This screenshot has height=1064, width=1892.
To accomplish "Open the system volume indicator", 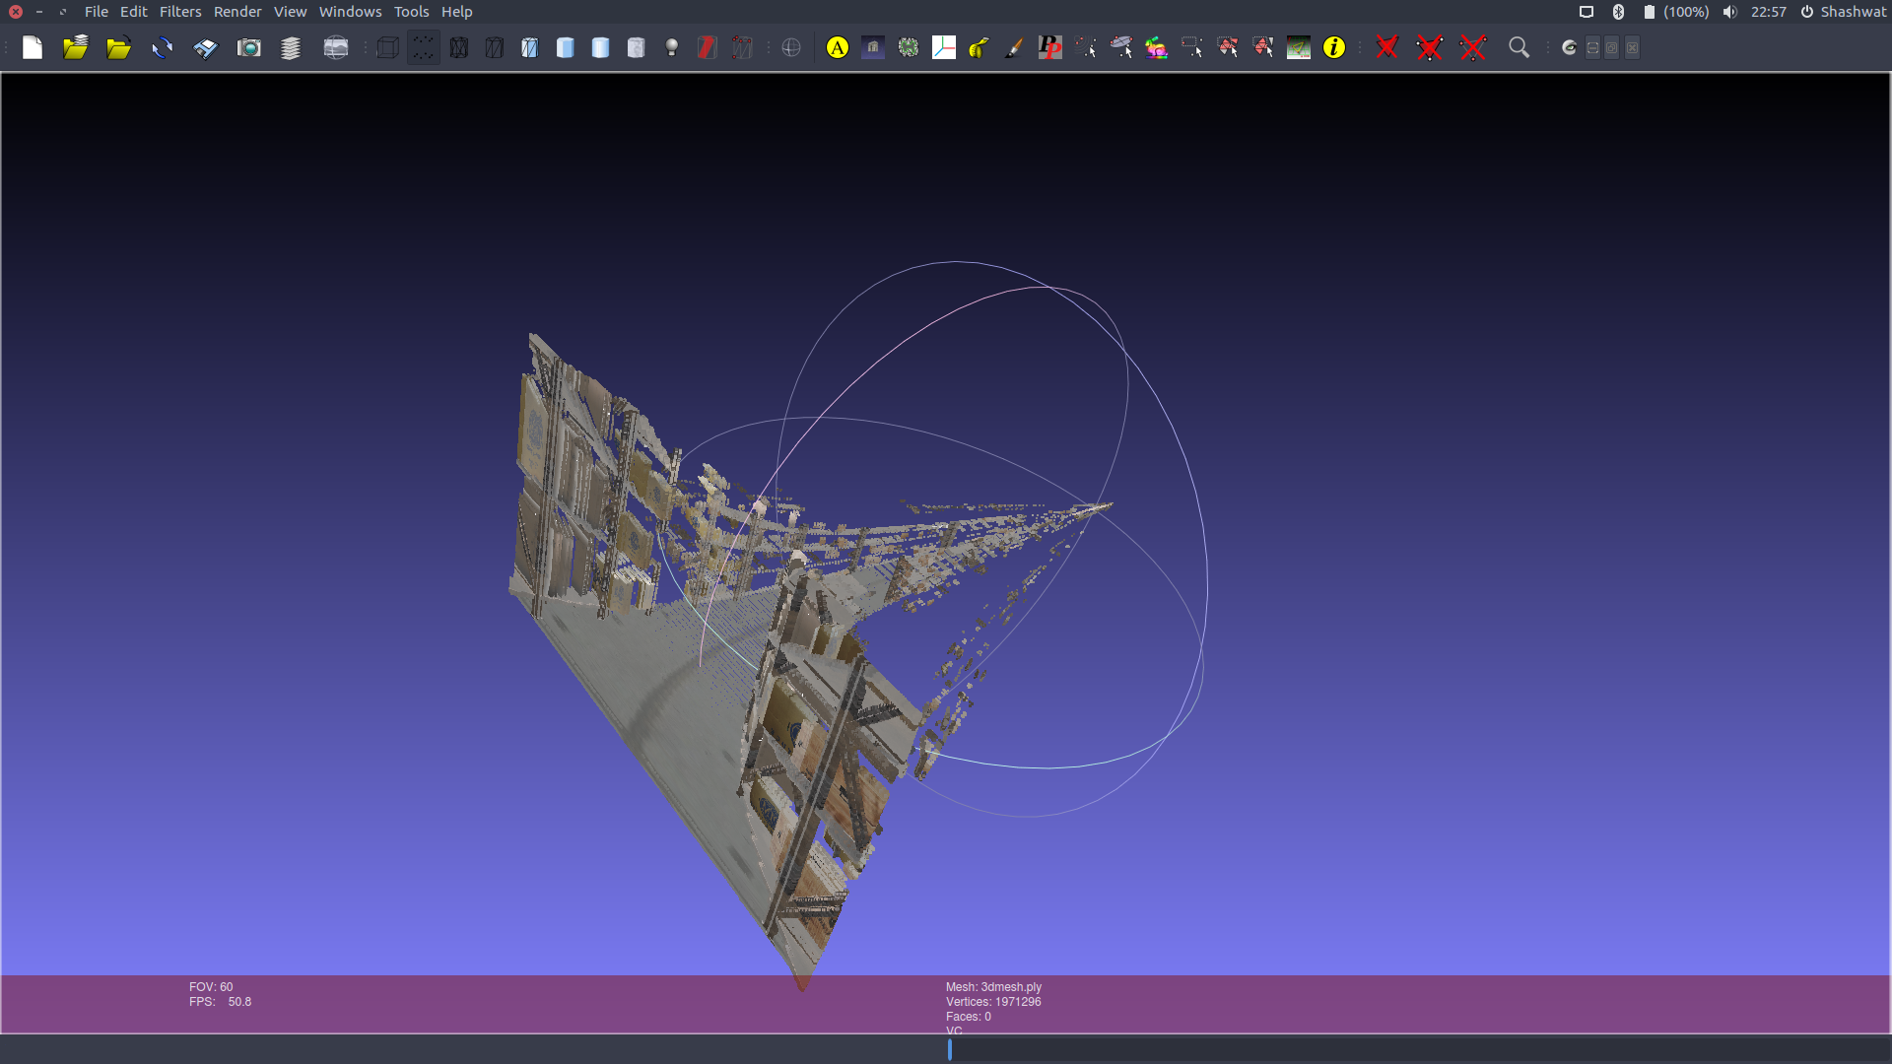I will coord(1729,12).
